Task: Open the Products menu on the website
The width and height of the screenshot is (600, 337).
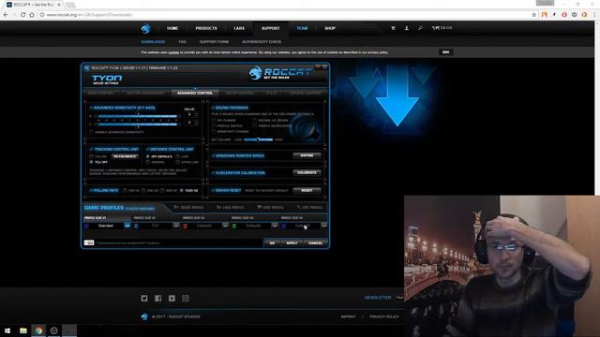Action: click(206, 28)
